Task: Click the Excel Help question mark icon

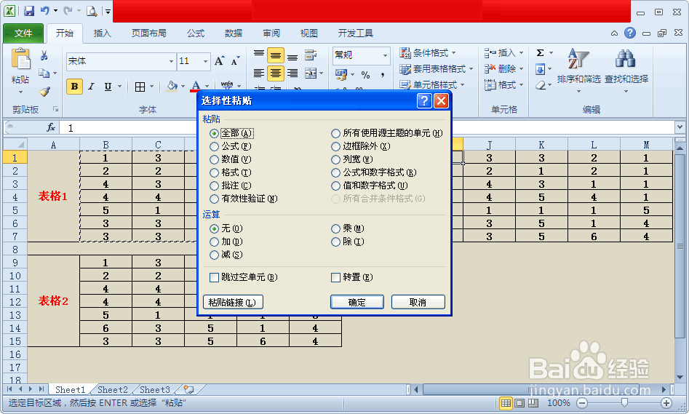Action: pos(629,33)
